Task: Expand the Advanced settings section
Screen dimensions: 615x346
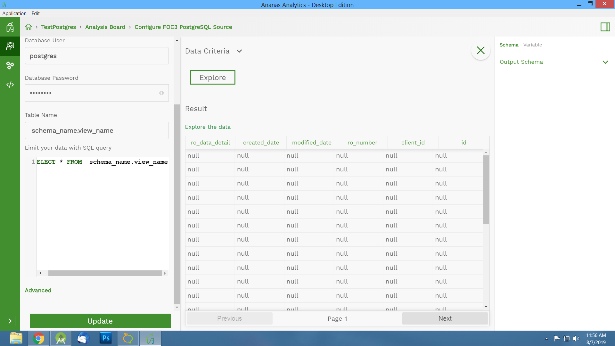Action: click(38, 290)
